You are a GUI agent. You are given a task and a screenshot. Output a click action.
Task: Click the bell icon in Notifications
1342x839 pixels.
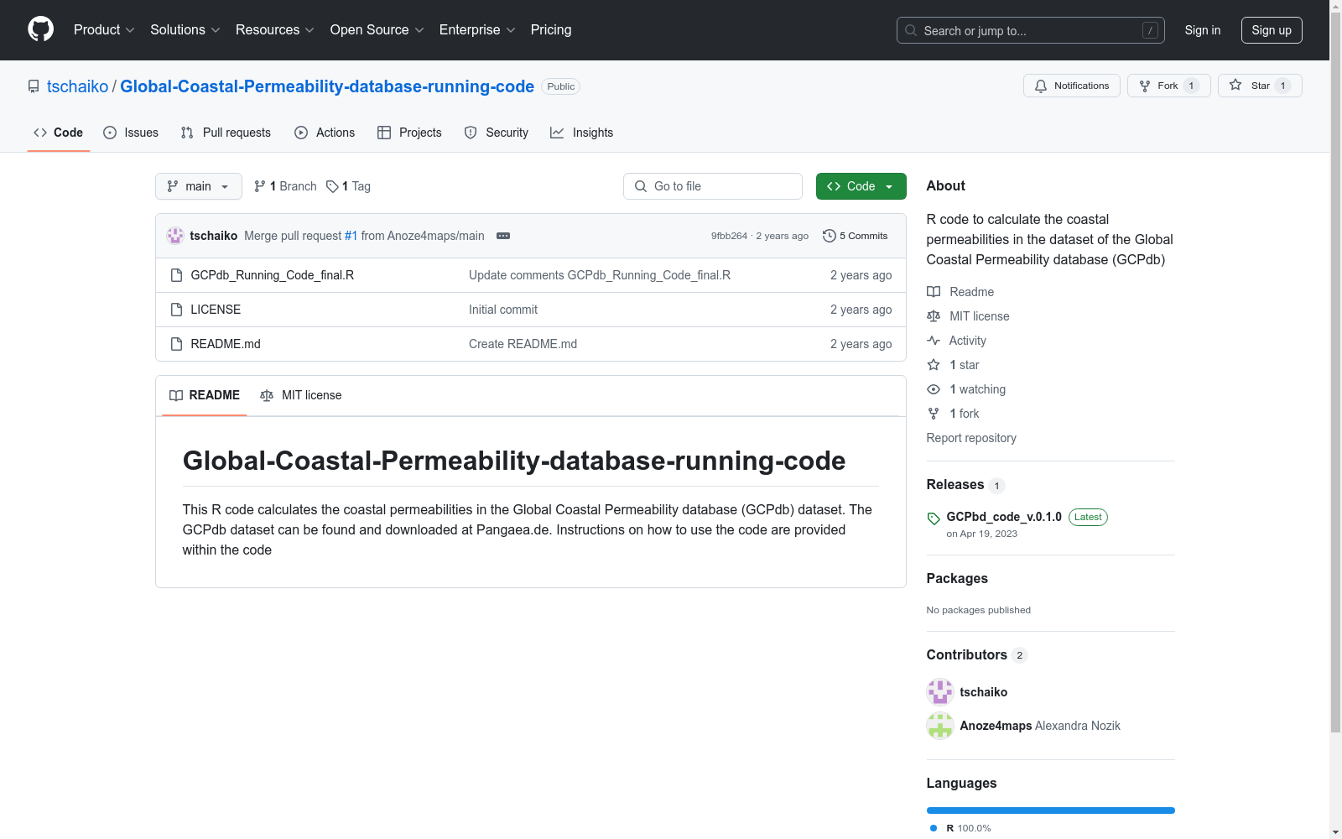[1041, 86]
